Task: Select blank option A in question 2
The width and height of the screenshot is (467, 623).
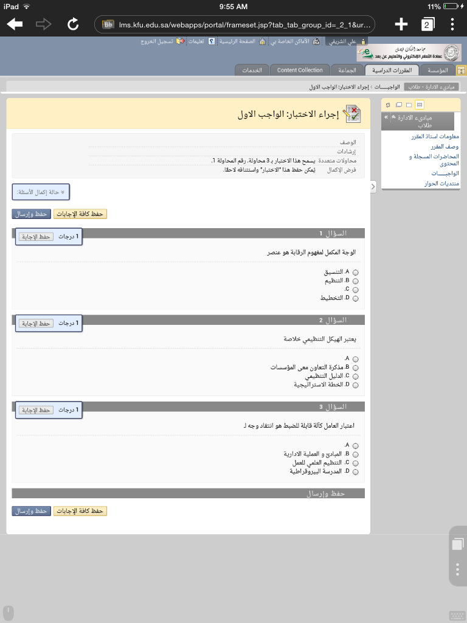Action: [x=355, y=359]
